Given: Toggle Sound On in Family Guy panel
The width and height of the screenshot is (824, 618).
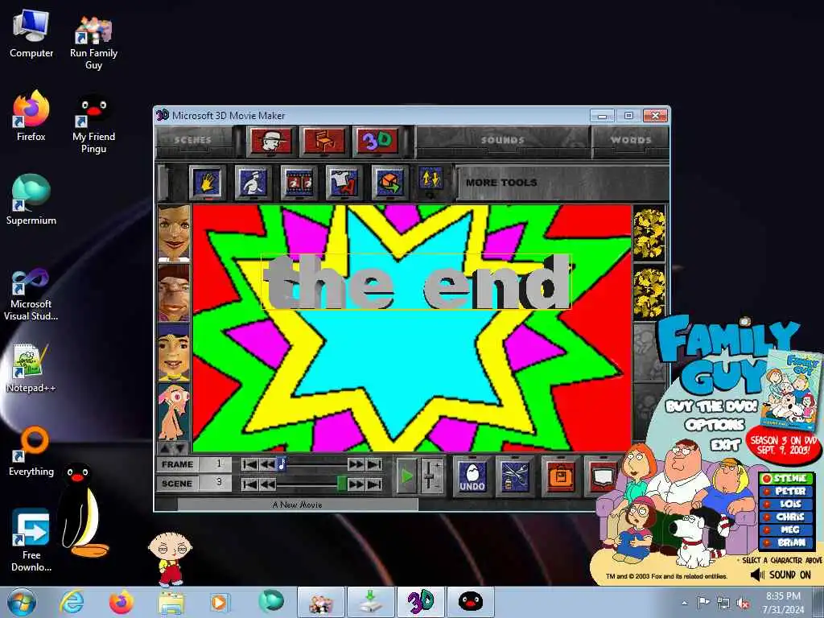Looking at the screenshot, I should pyautogui.click(x=781, y=575).
